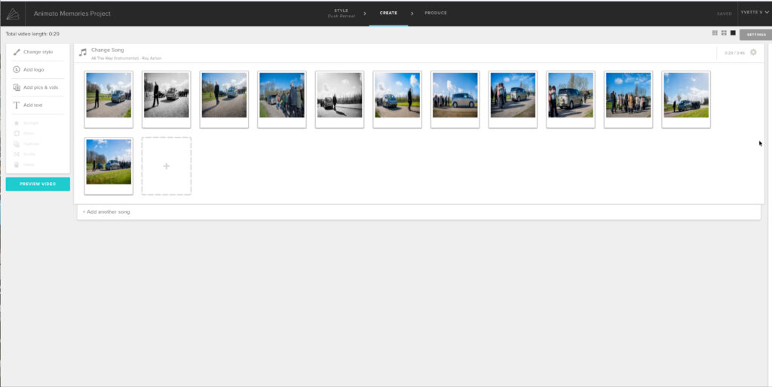
Task: Select eleventh thumbnail in top row
Action: tap(686, 99)
